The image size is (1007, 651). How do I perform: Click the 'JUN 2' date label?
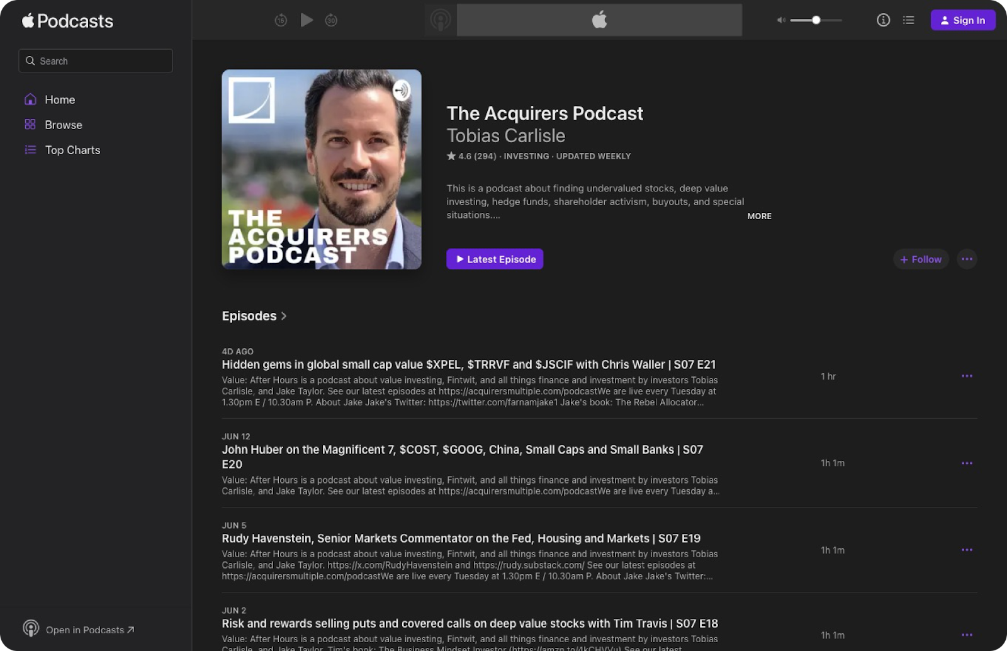(x=234, y=610)
